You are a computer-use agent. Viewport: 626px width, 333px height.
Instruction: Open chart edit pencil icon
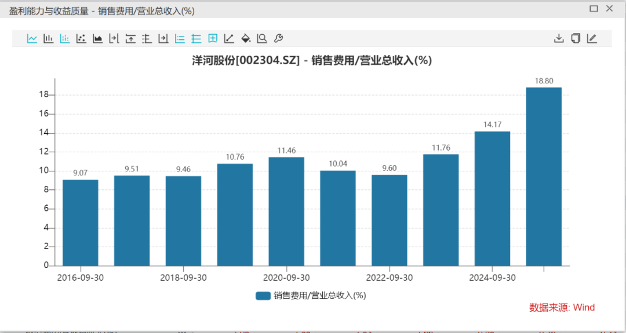[x=592, y=39]
